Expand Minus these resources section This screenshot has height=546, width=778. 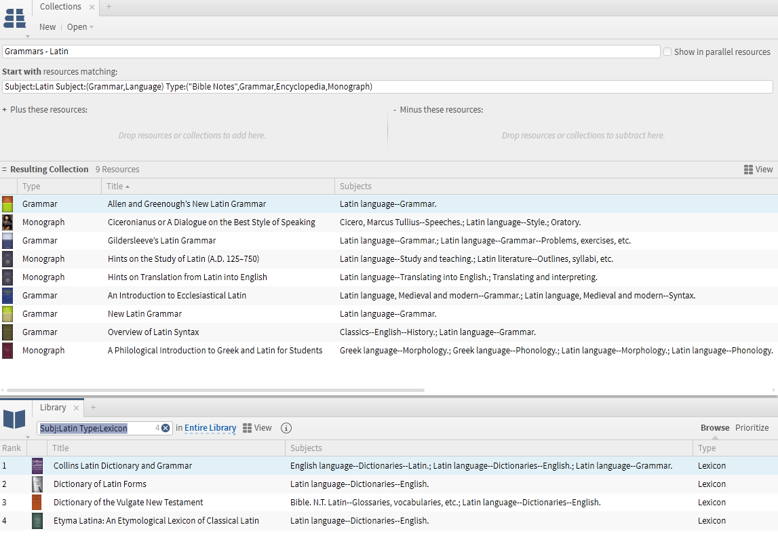pyautogui.click(x=395, y=110)
